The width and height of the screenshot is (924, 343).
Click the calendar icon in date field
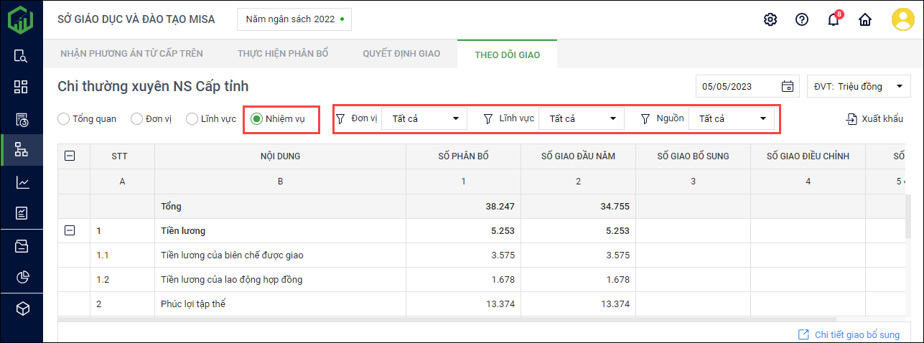788,87
